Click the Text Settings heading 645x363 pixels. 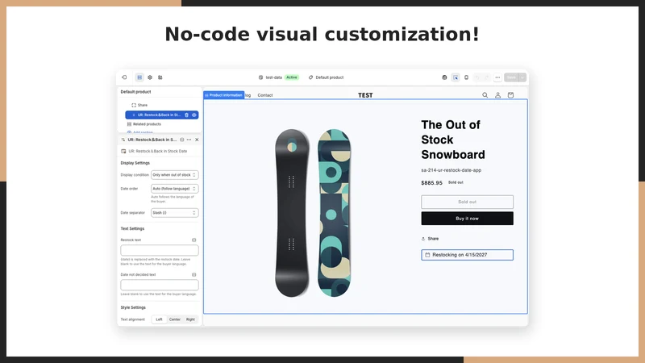coord(132,228)
